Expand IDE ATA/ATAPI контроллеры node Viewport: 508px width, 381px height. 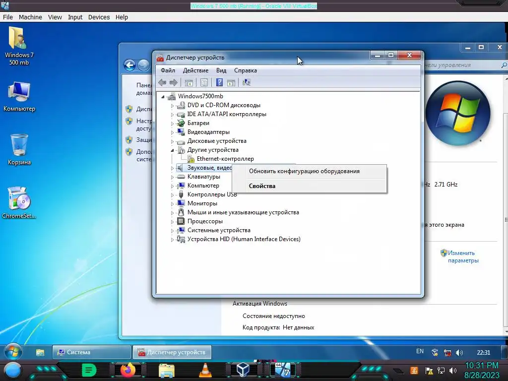[172, 115]
